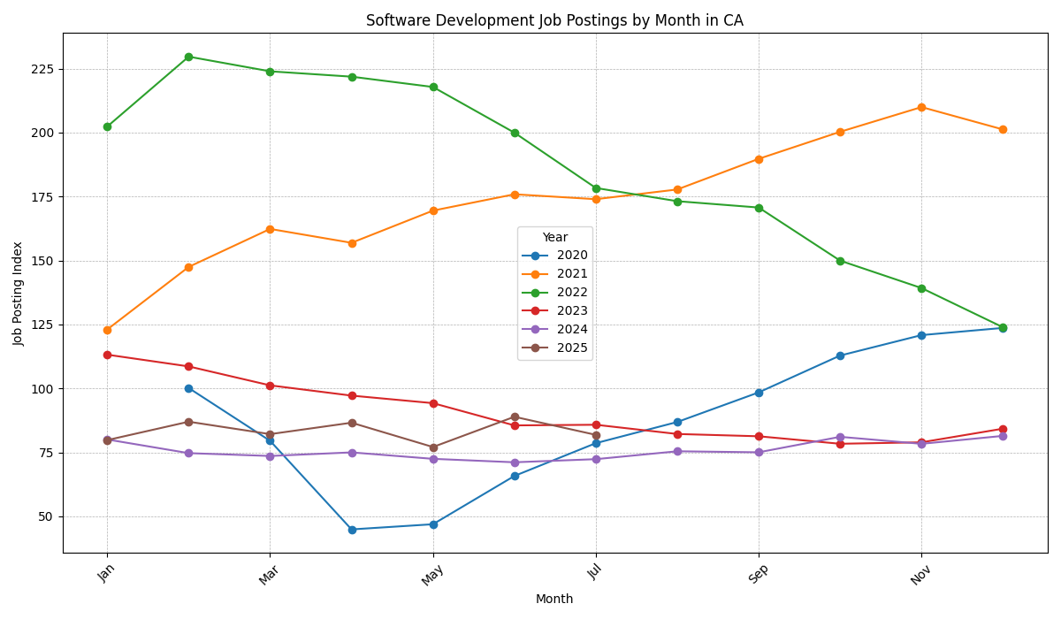The width and height of the screenshot is (1061, 619).
Task: Click the 2025 June data point
Action: pyautogui.click(x=515, y=416)
